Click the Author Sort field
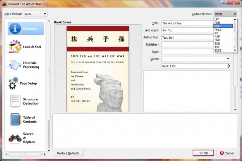This screenshot has width=242, height=161. [187, 37]
